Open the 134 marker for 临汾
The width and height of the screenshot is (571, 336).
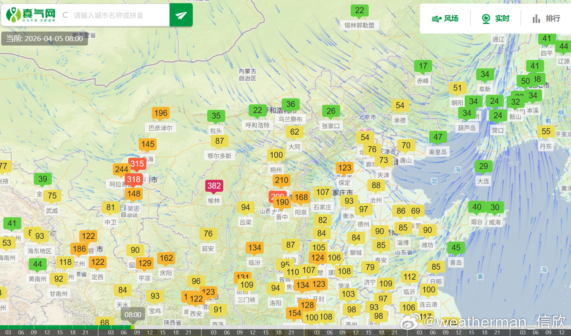pos(255,248)
